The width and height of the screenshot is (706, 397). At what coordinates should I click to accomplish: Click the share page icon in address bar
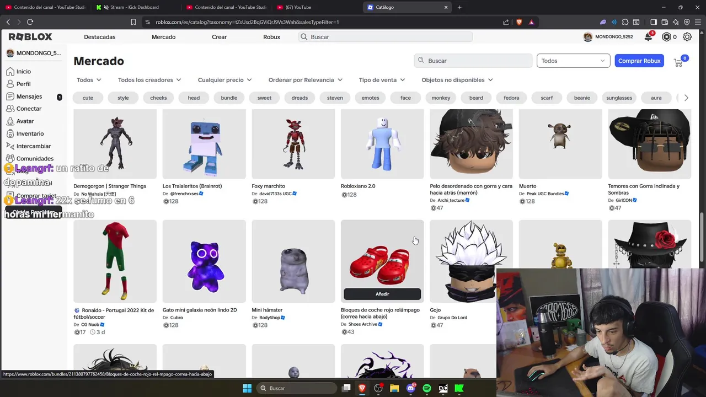point(506,22)
